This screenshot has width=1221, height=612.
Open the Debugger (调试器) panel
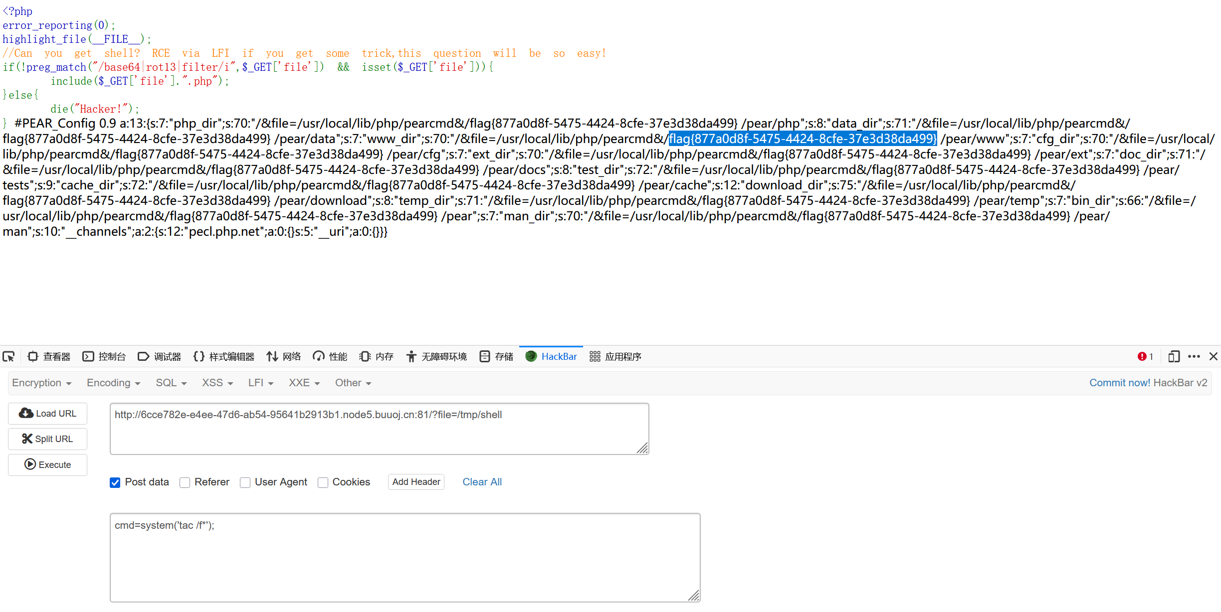[x=160, y=356]
